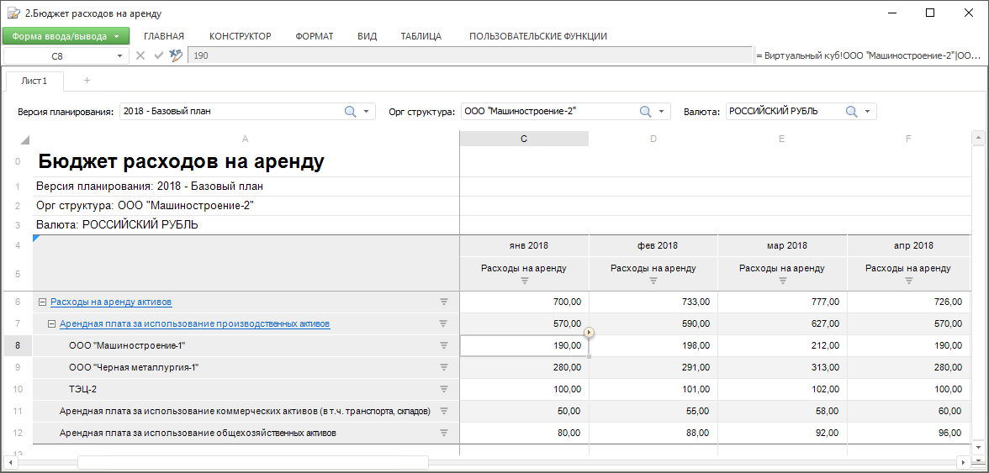Click small arrow marker on cell C8 corner
Image resolution: width=989 pixels, height=473 pixels.
coord(589,333)
